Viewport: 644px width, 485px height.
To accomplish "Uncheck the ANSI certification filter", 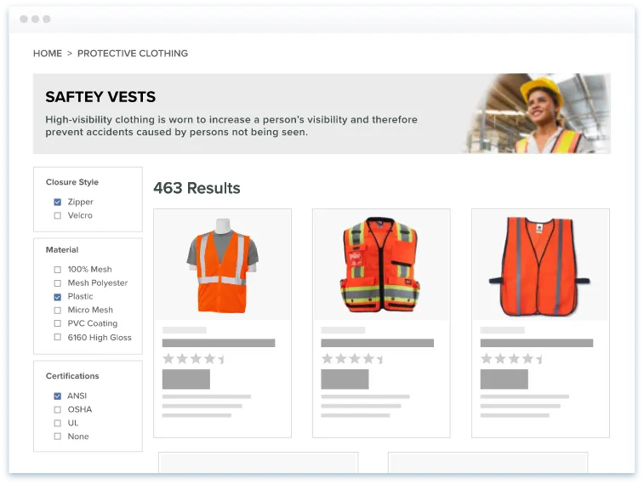I will [x=58, y=396].
